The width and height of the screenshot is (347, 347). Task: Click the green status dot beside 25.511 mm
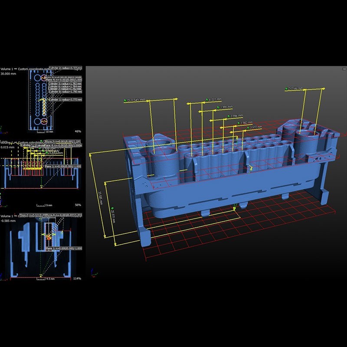point(112,209)
